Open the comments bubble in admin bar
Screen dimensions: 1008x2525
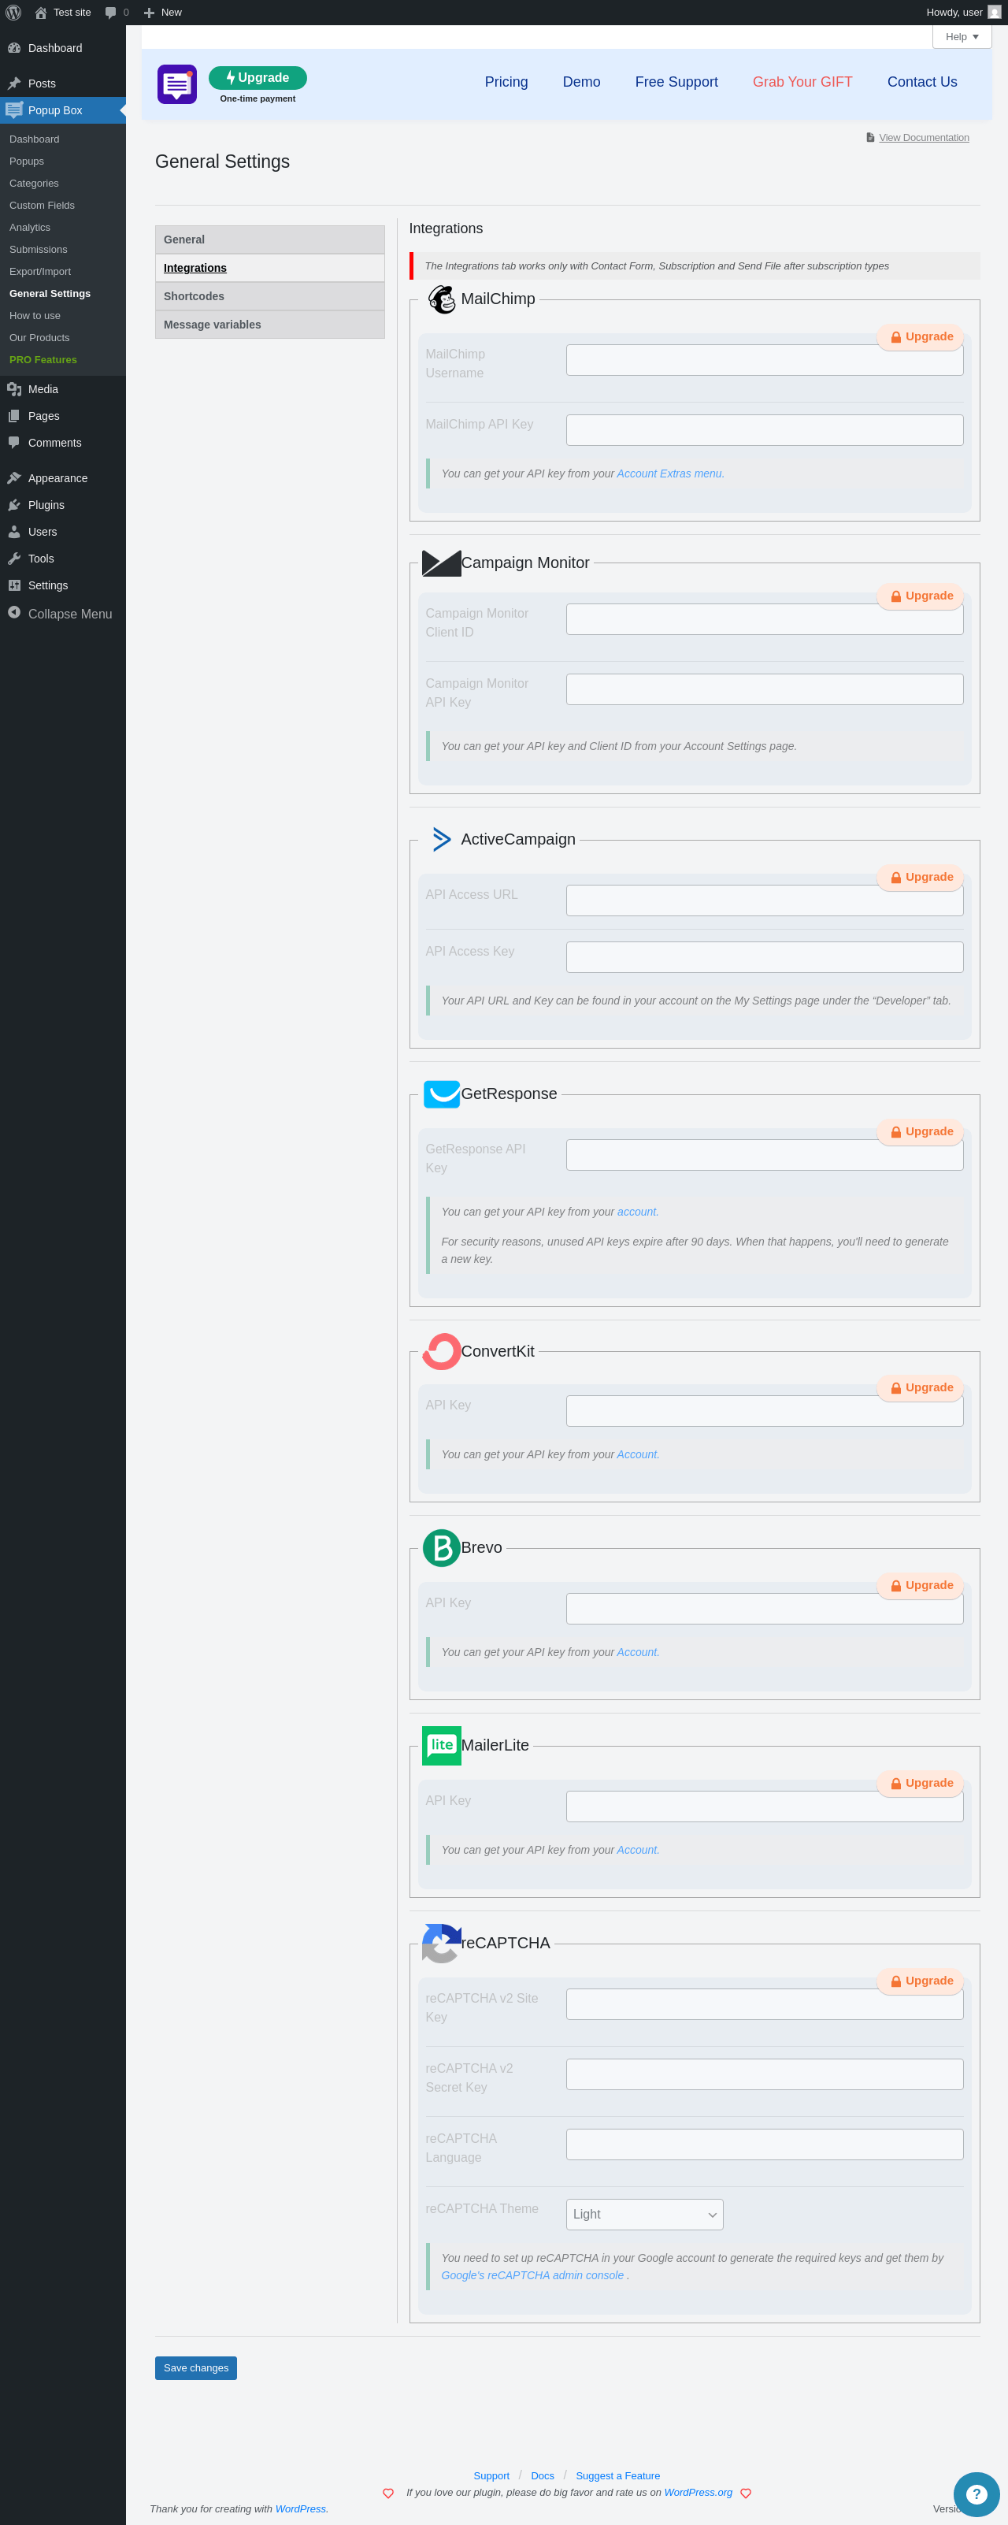117,13
